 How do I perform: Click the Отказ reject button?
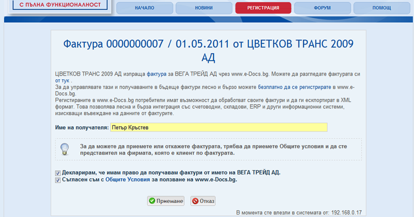[x=203, y=201]
